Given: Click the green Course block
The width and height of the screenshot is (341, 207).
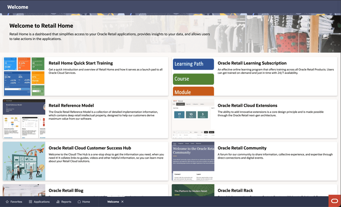Looking at the screenshot, I should (193, 79).
